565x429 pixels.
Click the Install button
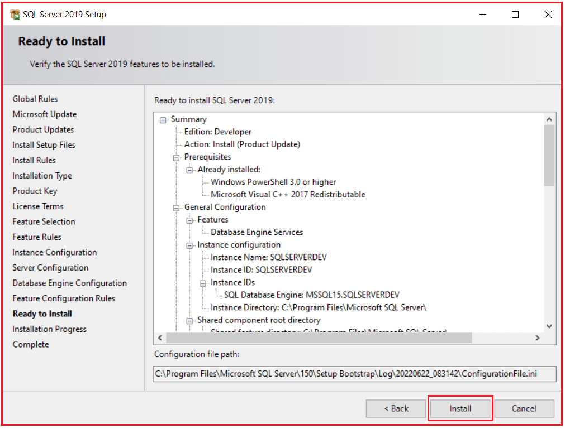(460, 408)
